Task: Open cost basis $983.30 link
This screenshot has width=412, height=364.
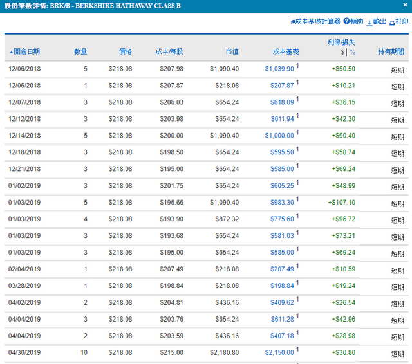Action: click(x=282, y=203)
